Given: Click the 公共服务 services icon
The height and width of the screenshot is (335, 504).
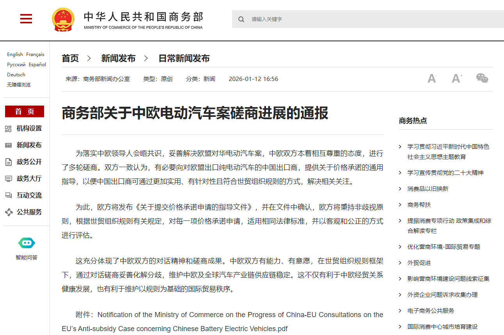Looking at the screenshot, I should point(9,212).
